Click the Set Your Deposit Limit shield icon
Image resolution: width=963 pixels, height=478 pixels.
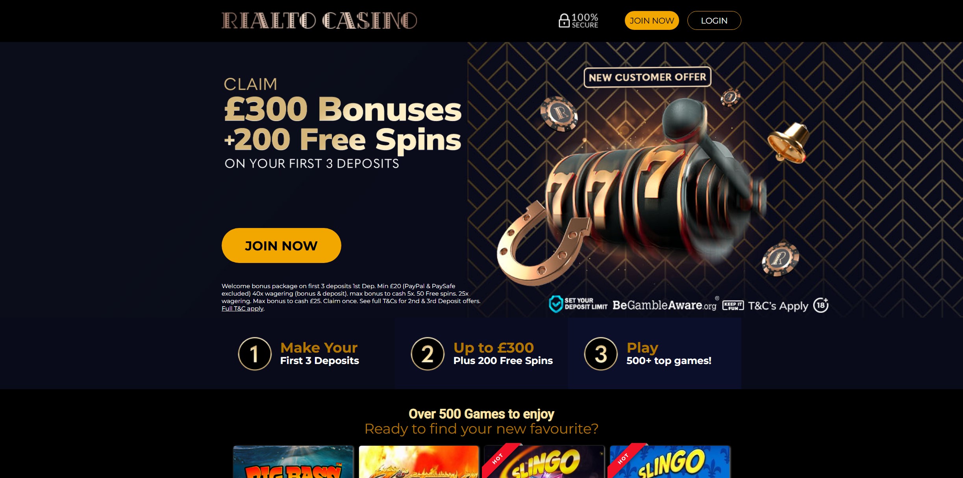coord(556,304)
